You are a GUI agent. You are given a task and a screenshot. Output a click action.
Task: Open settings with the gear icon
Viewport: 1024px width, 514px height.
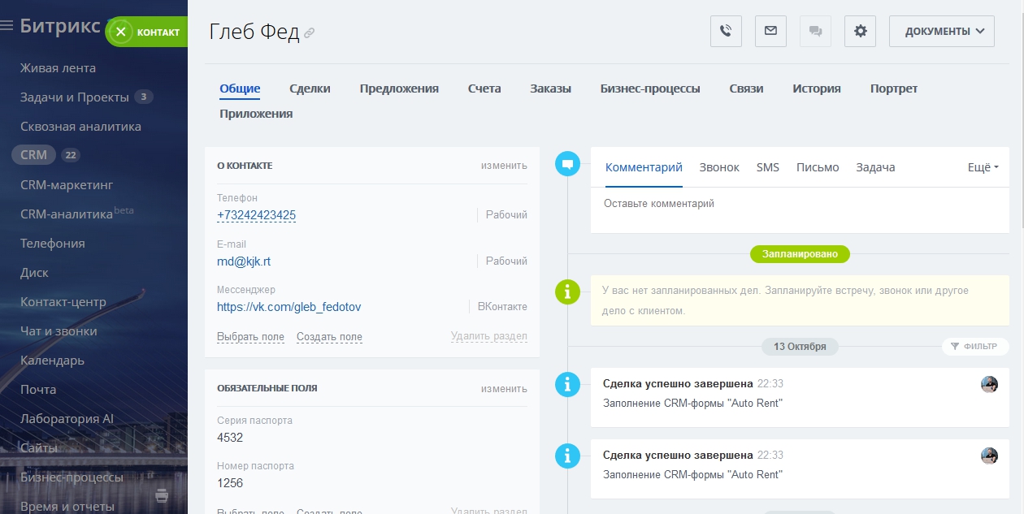(860, 32)
